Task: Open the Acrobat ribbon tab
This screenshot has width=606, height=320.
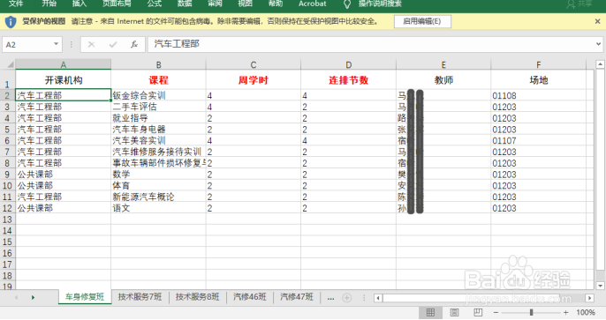Action: pyautogui.click(x=313, y=4)
